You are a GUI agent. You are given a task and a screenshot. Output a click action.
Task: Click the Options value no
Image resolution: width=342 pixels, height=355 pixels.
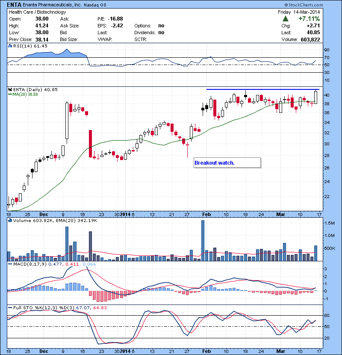click(161, 26)
